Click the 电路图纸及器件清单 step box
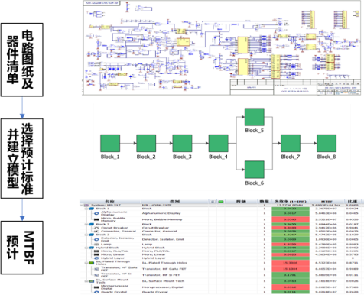This screenshot has height=295, width=364. [22, 60]
